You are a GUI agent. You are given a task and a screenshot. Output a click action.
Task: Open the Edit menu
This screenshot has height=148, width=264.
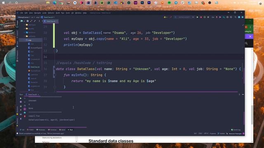[x=26, y=13]
